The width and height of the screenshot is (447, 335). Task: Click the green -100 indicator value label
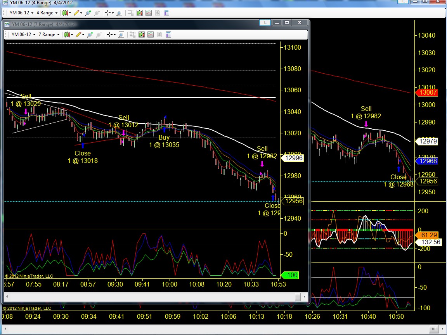pyautogui.click(x=290, y=275)
